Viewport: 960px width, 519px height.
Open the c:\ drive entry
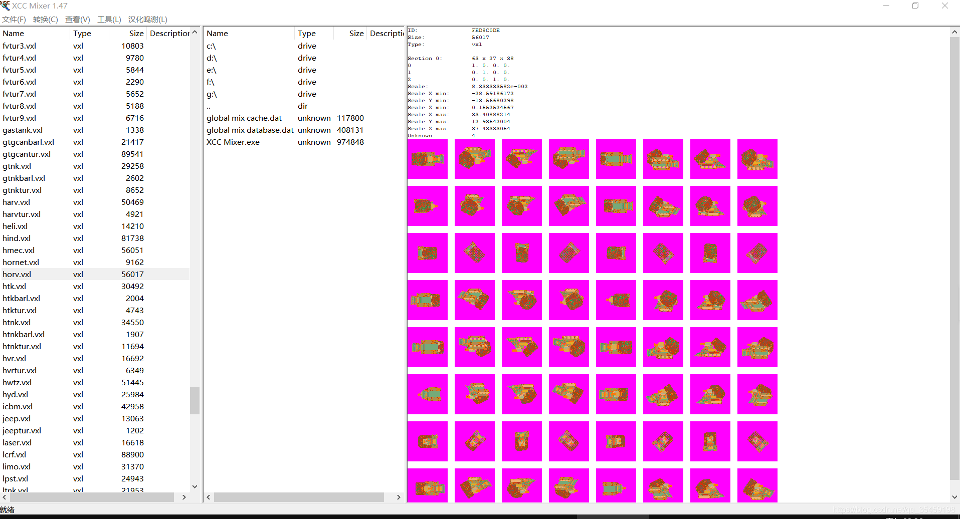[x=304, y=46]
